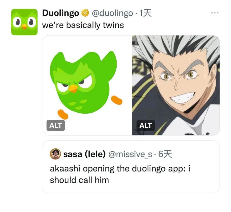Open the angry green owl image
Viewport: 231px width, 212px height.
pyautogui.click(x=87, y=85)
